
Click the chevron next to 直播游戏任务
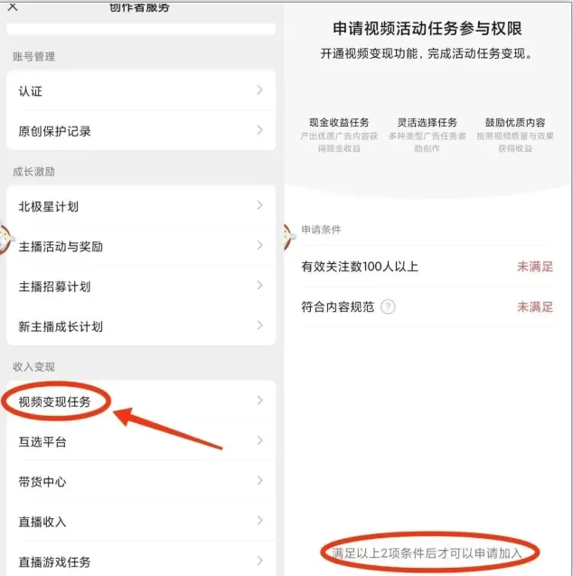click(259, 561)
